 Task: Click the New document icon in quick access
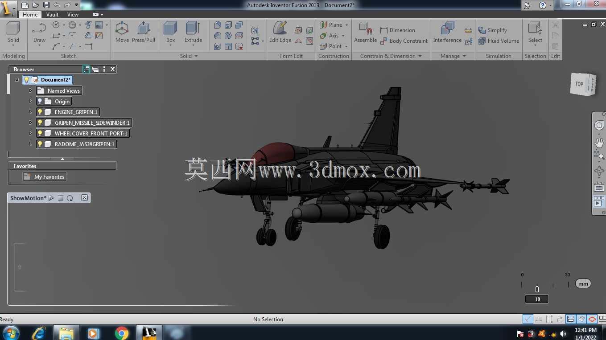point(25,5)
